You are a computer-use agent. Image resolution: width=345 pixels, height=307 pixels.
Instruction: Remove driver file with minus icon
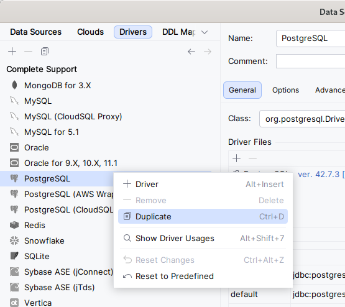pos(252,158)
